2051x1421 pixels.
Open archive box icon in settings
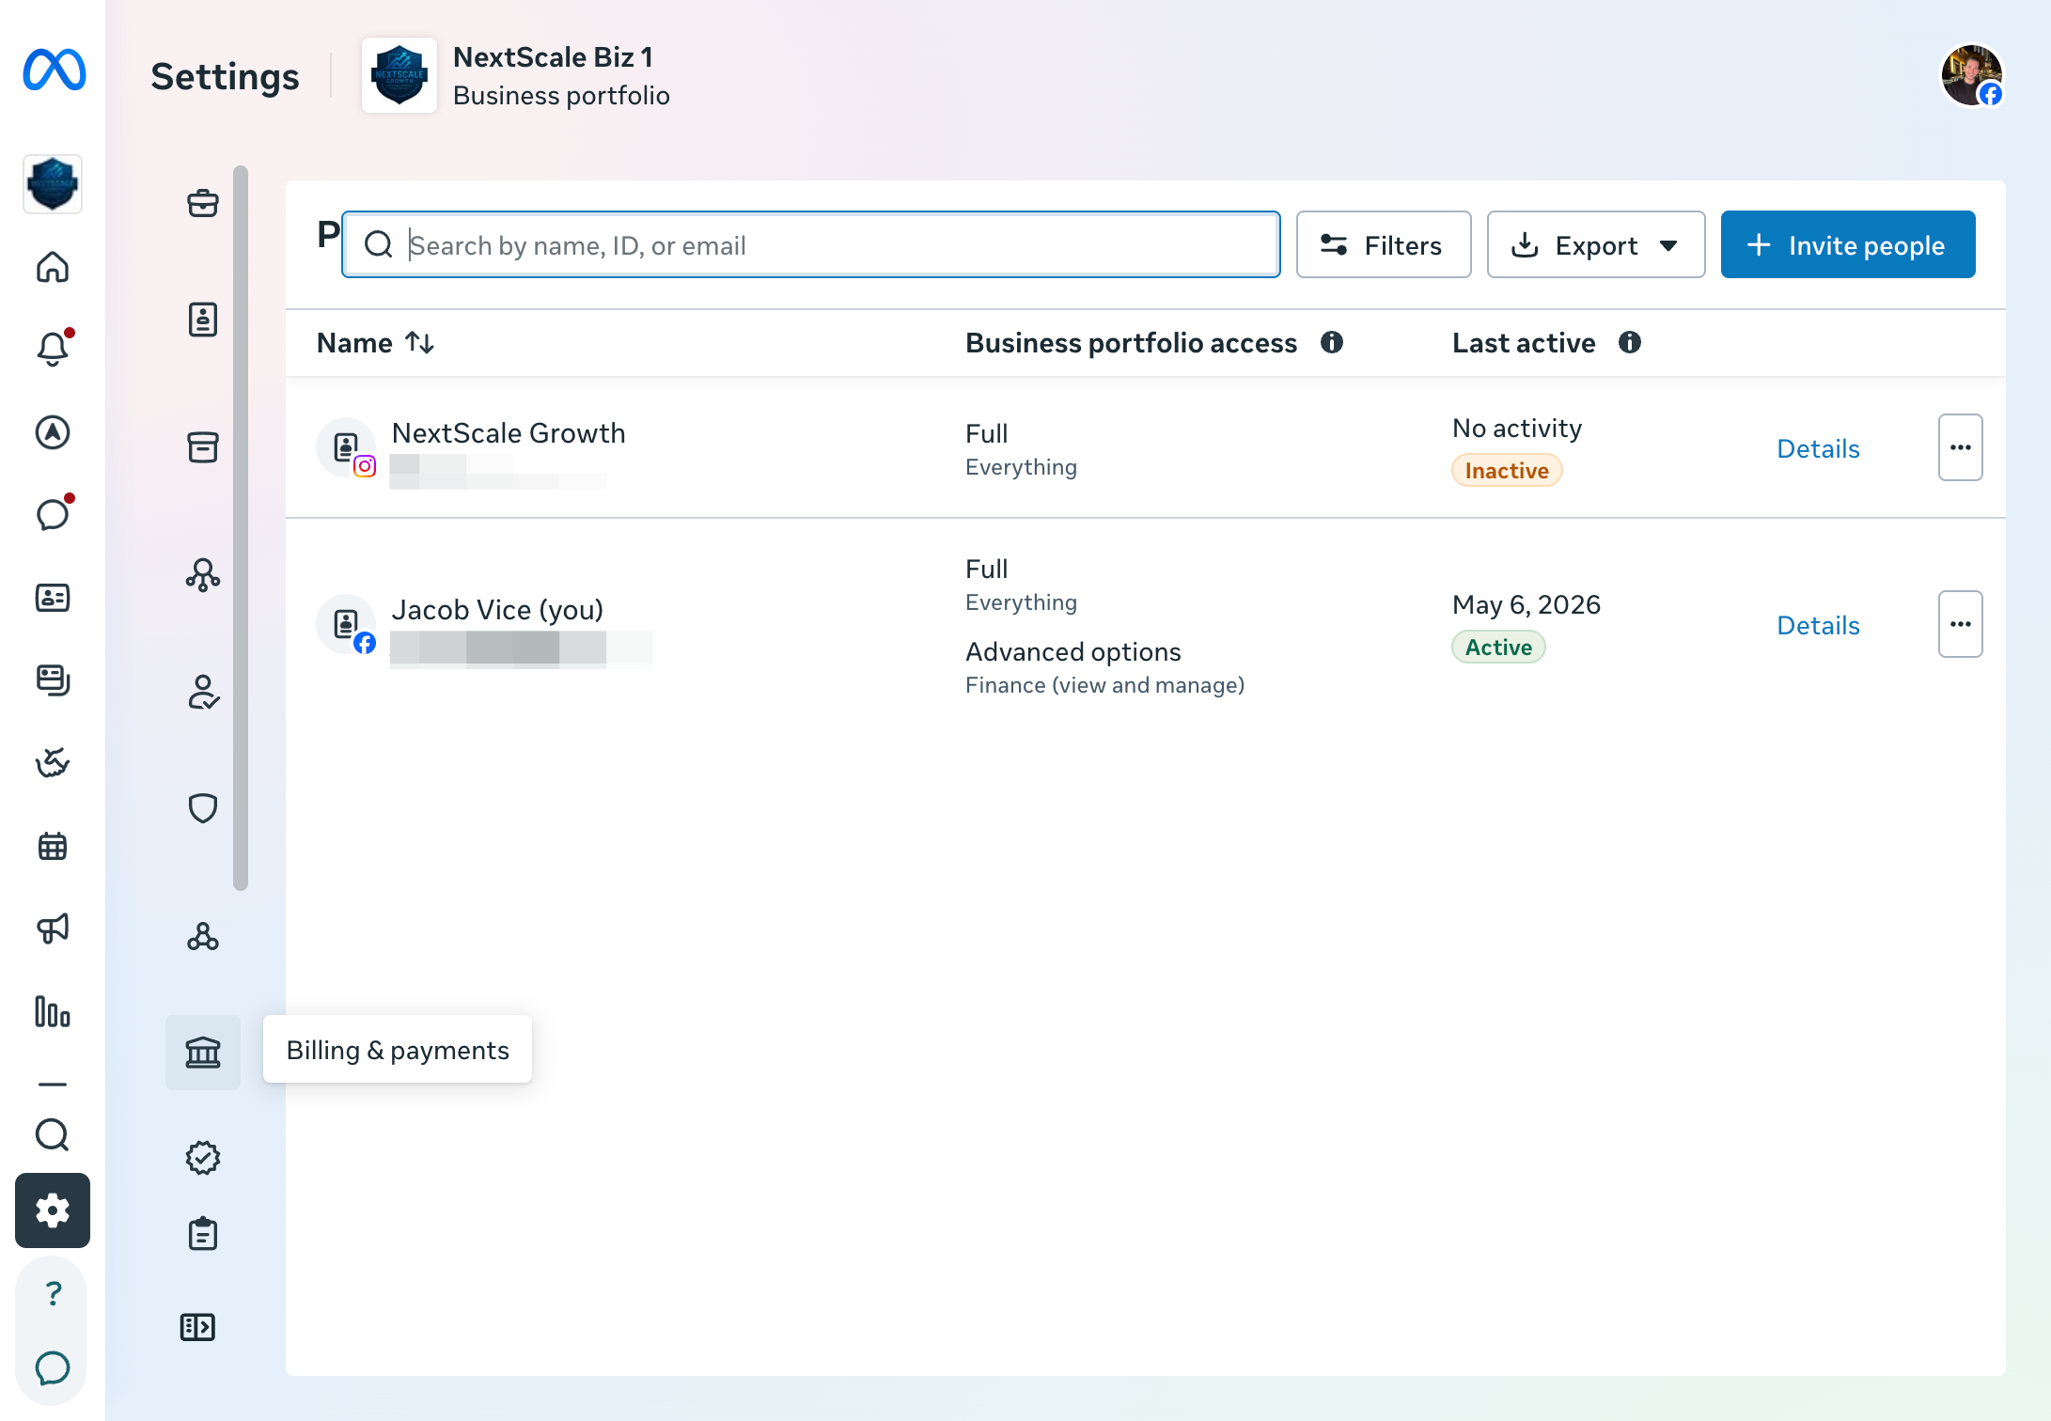[x=203, y=447]
